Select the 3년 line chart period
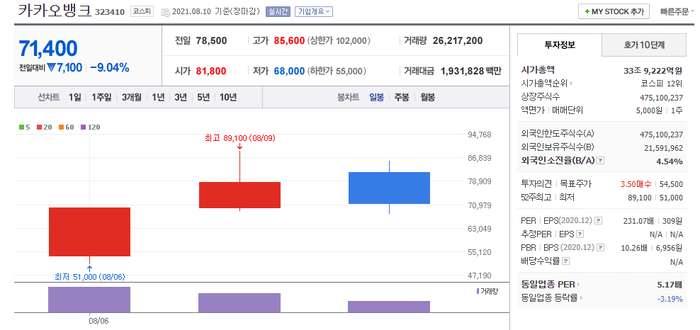Image resolution: width=700 pixels, height=330 pixels. [x=181, y=97]
